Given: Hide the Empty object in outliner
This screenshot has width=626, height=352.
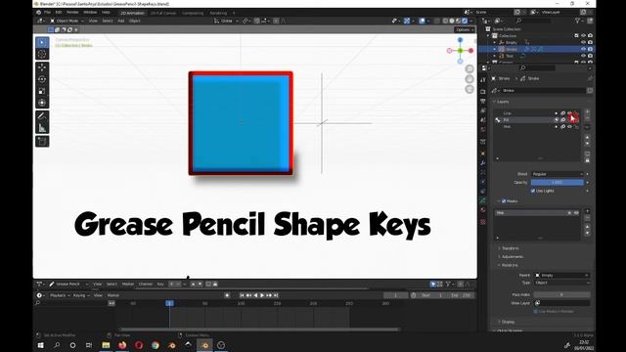Looking at the screenshot, I should [583, 42].
